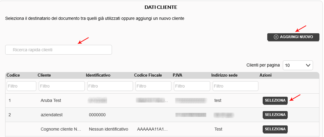This screenshot has width=324, height=137.
Task: Click the plus icon in Aggiungi Nuovo
Action: tap(276, 37)
